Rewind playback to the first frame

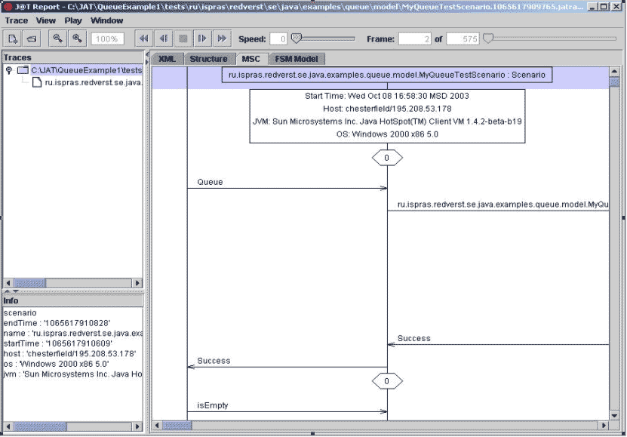pyautogui.click(x=143, y=38)
